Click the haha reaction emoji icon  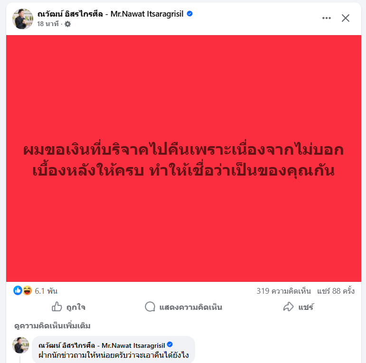(x=27, y=291)
